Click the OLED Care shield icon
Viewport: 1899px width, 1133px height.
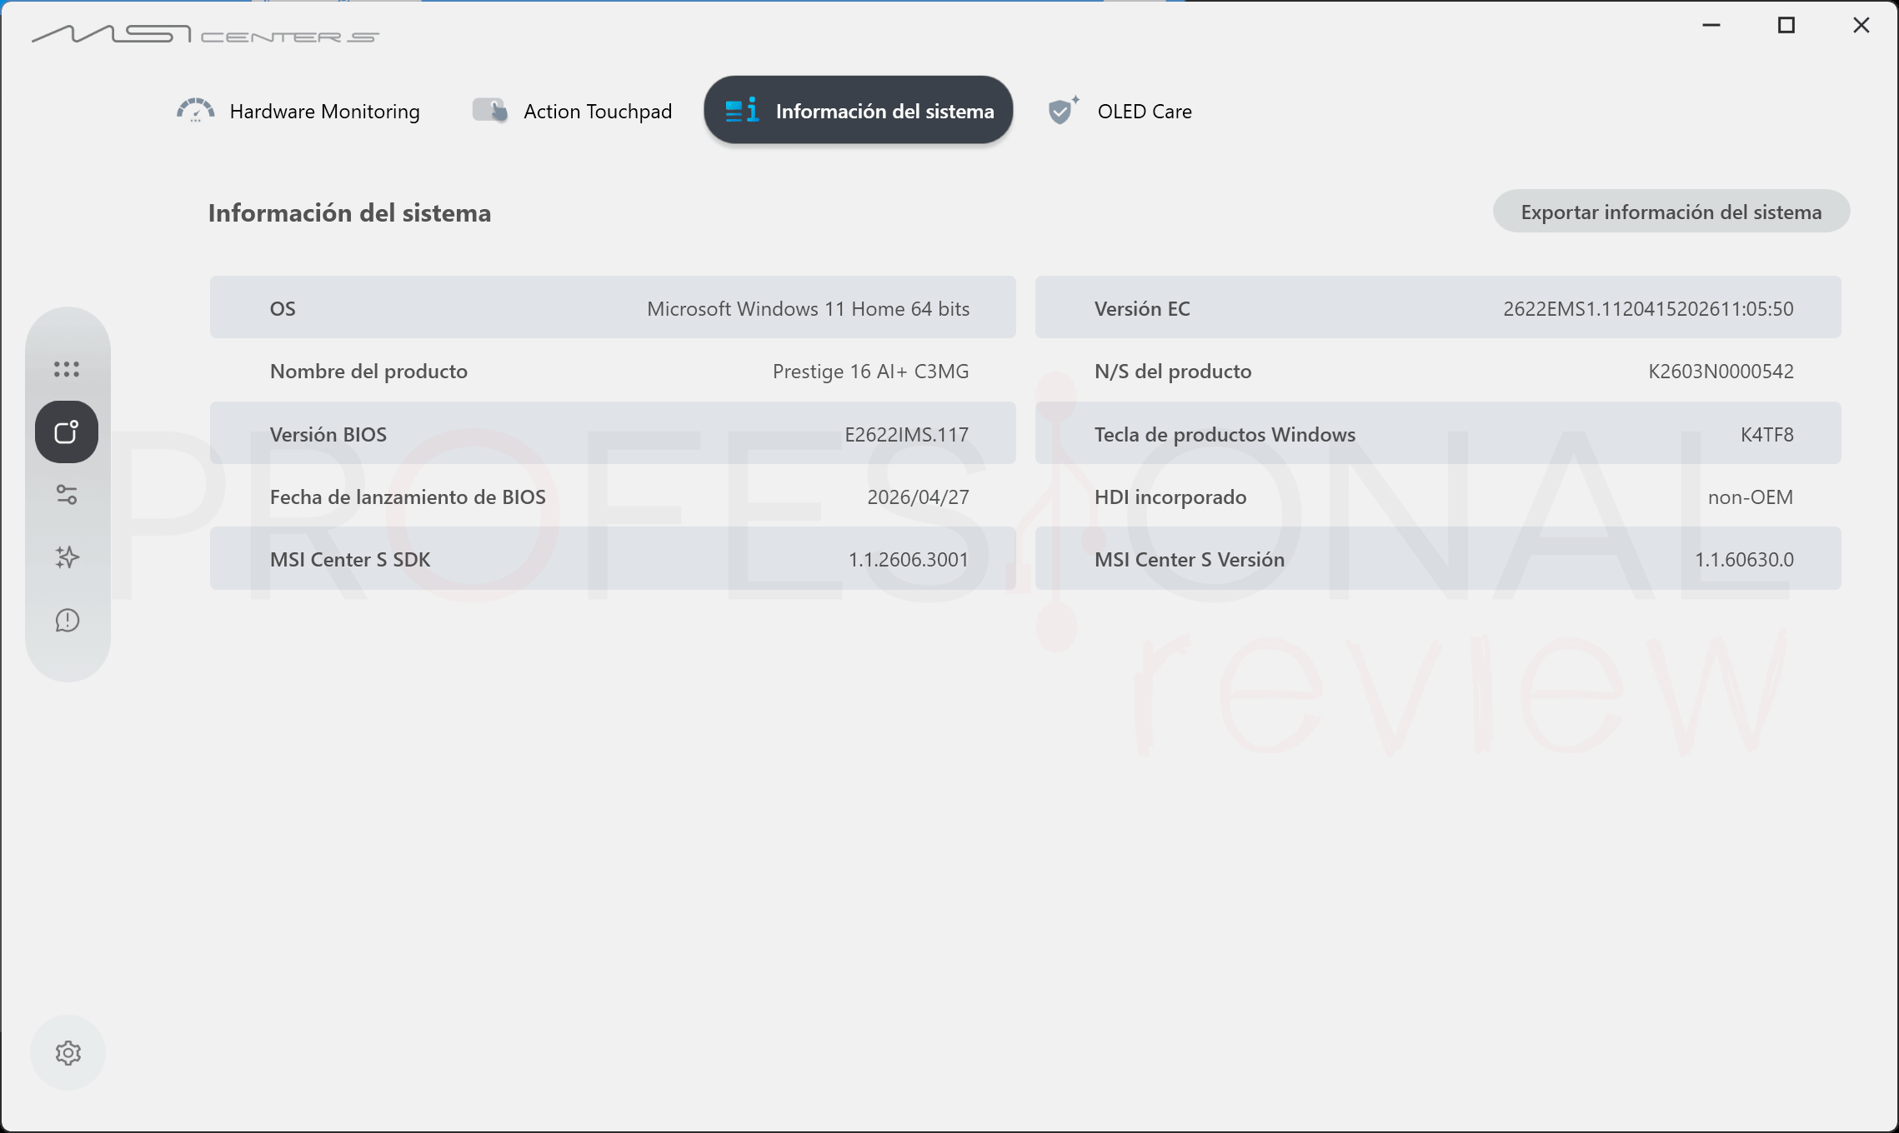coord(1063,110)
